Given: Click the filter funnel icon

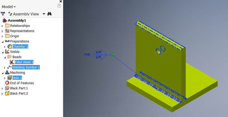Looking at the screenshot, I should click(3, 14).
